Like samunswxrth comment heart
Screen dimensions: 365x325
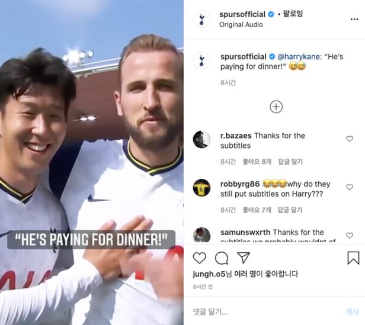click(350, 235)
